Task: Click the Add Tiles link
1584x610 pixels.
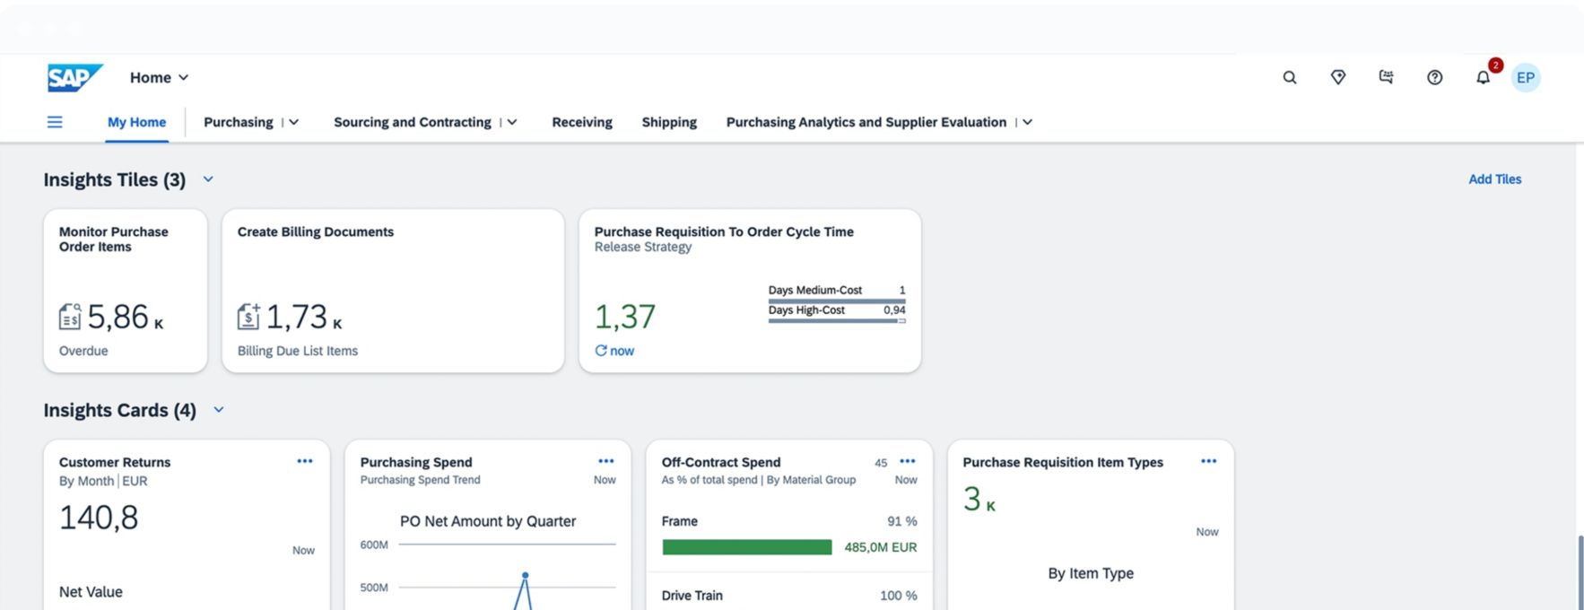Action: pyautogui.click(x=1494, y=179)
